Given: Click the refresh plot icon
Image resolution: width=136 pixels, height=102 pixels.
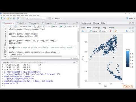Looking at the screenshot, I should pos(133,31).
